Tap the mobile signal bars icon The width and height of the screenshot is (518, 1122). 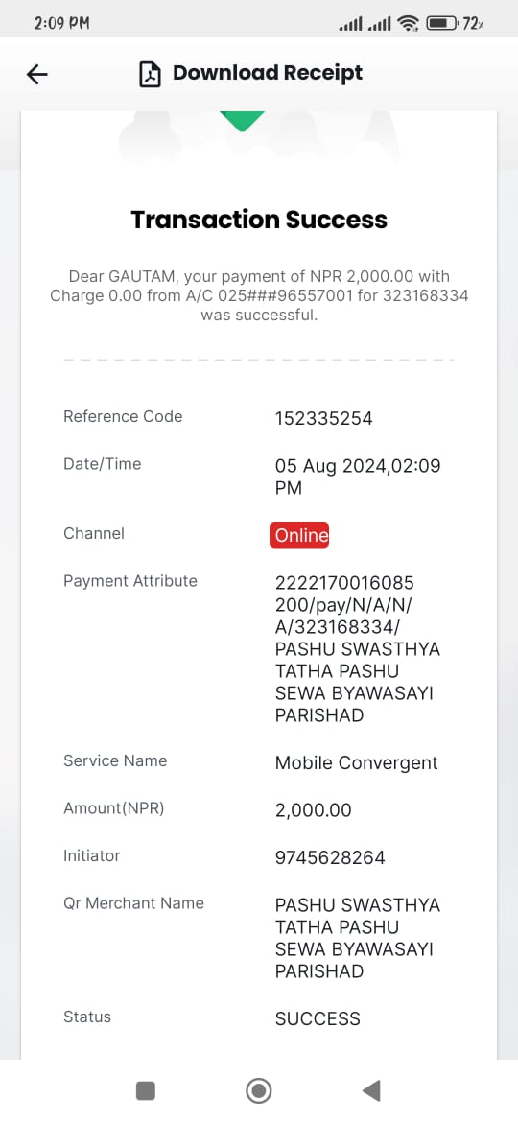click(365, 24)
